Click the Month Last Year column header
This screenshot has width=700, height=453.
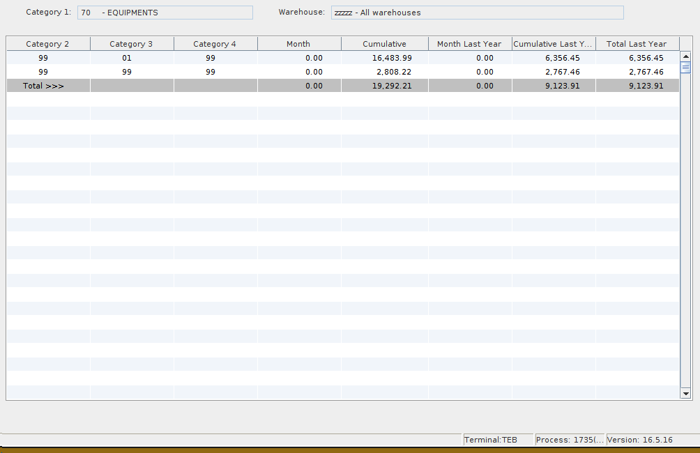pyautogui.click(x=469, y=44)
